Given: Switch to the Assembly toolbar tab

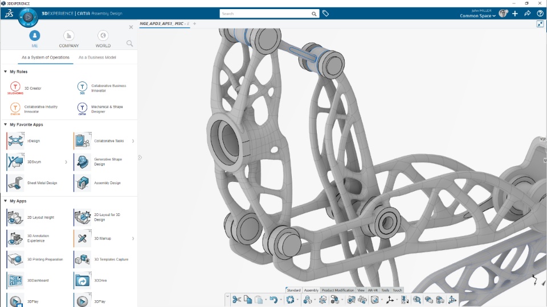Looking at the screenshot, I should (x=311, y=291).
